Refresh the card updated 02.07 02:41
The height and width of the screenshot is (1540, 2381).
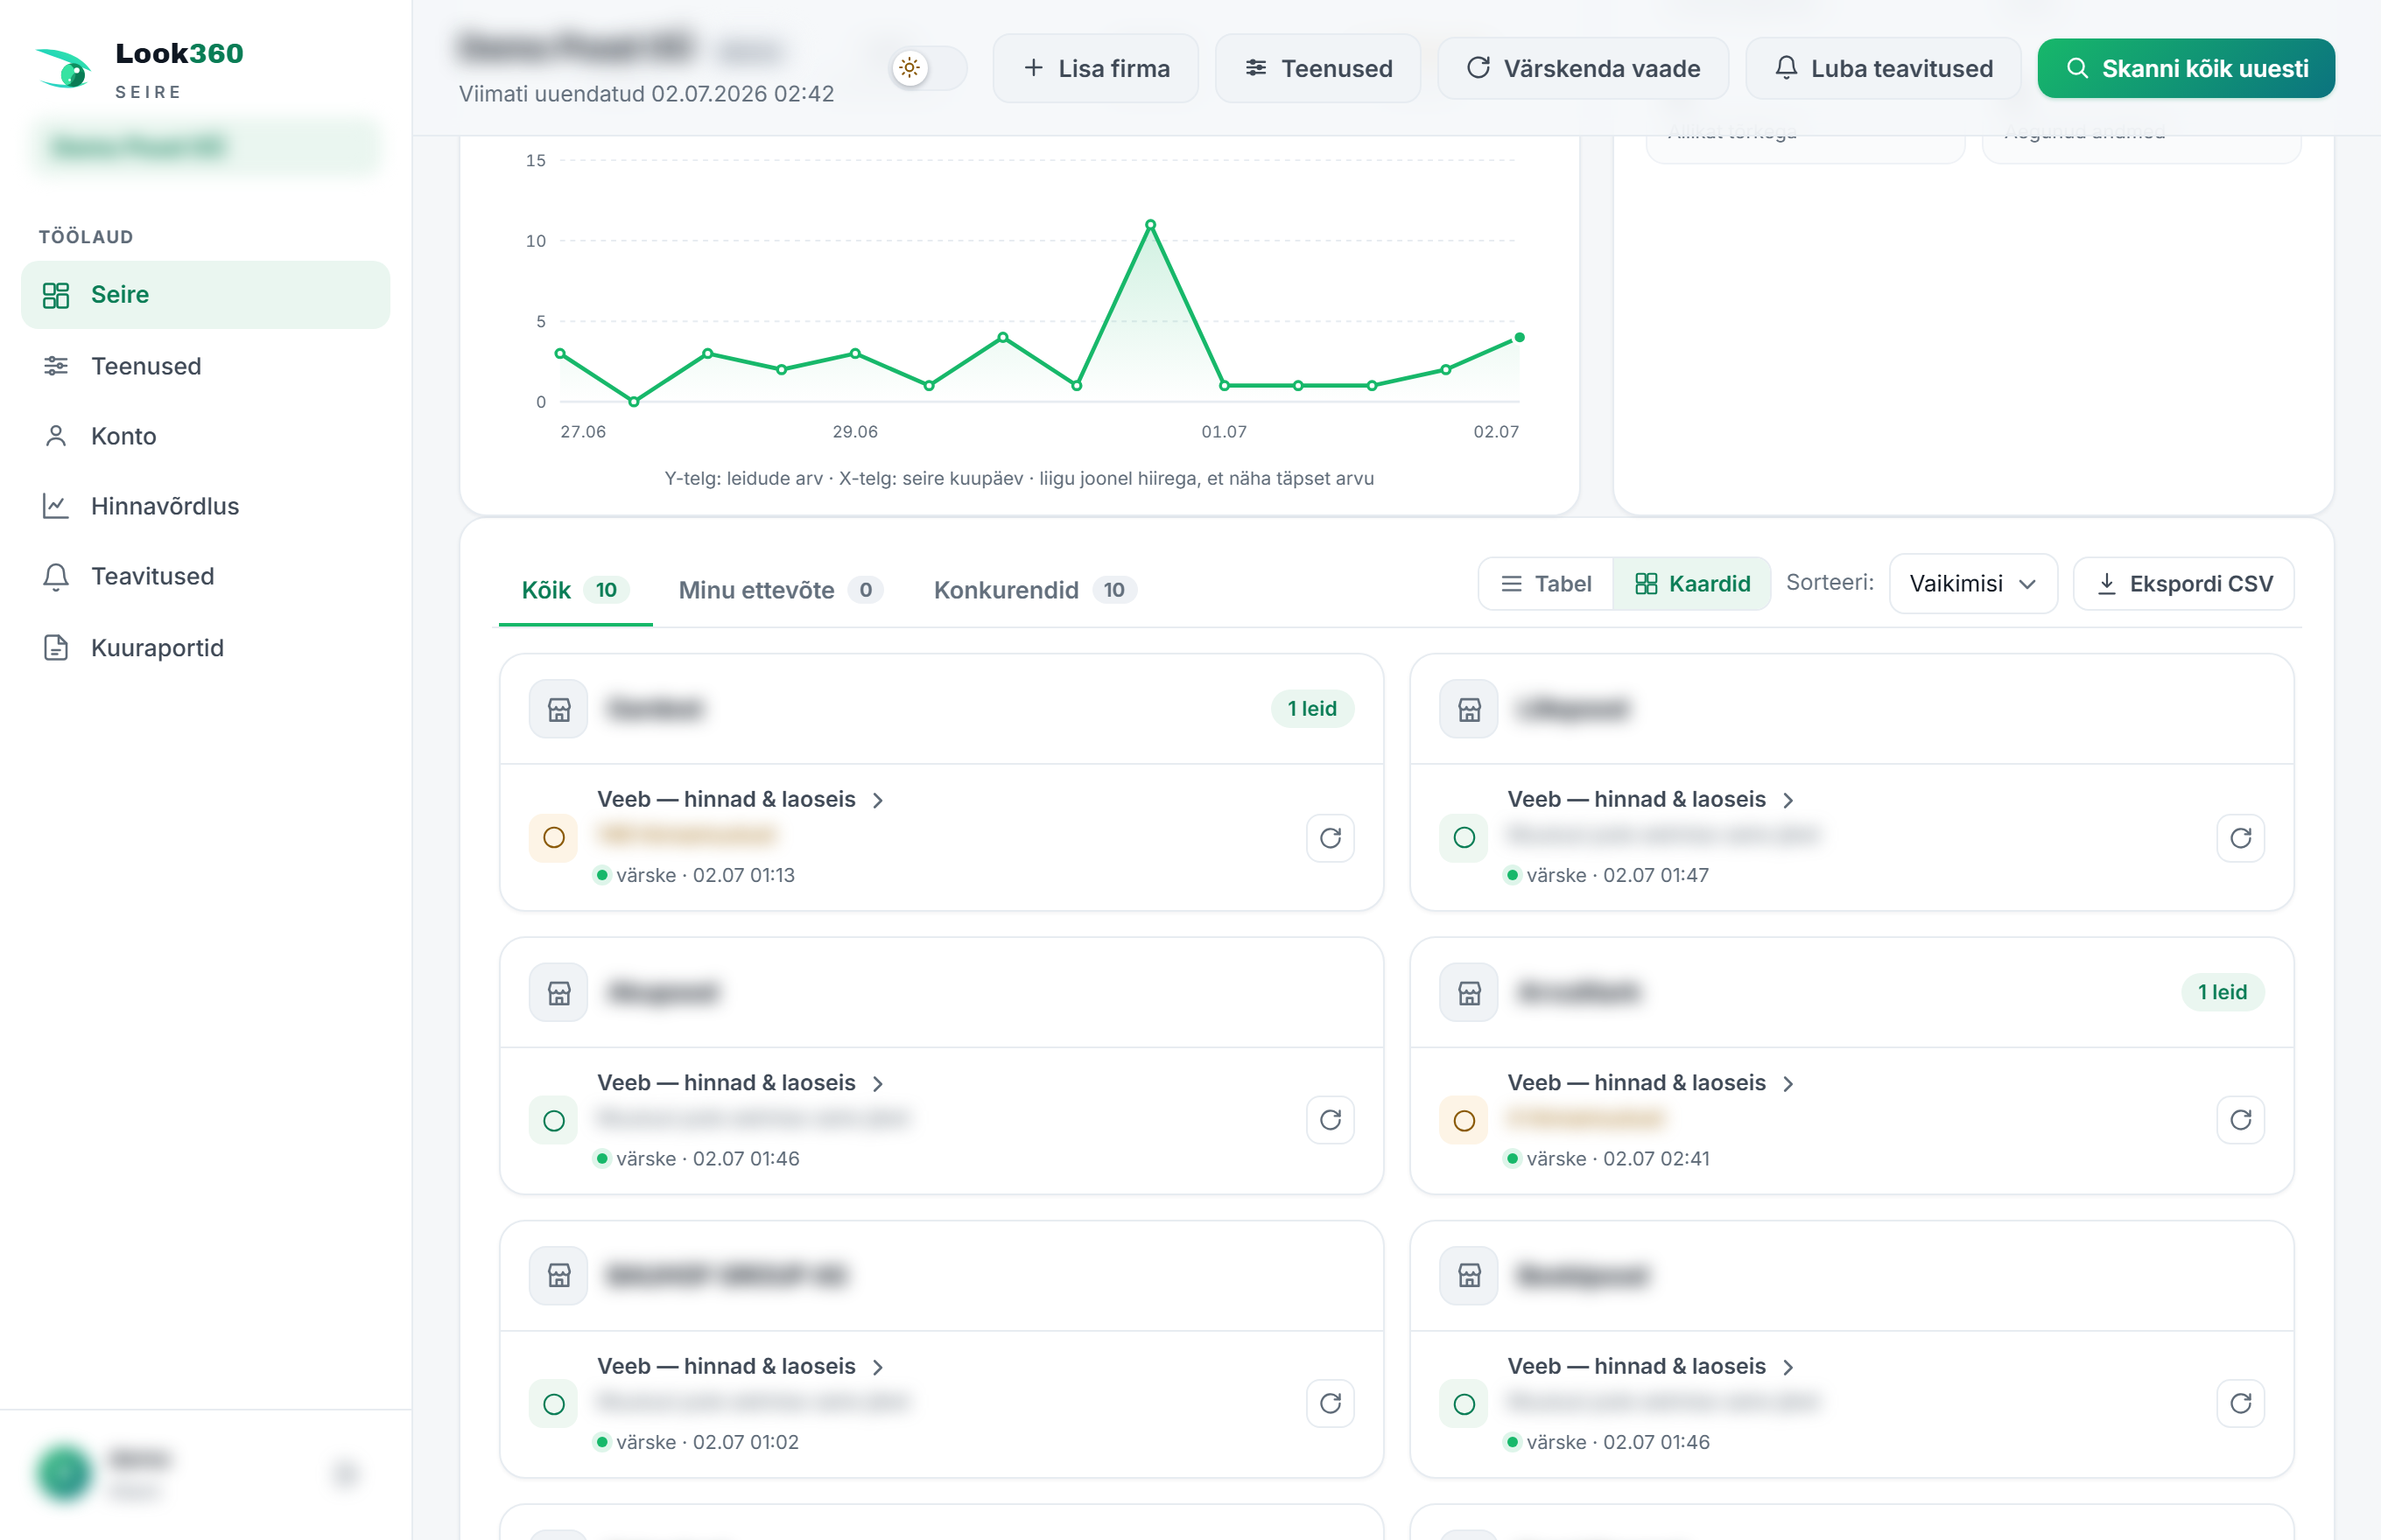coord(2240,1120)
